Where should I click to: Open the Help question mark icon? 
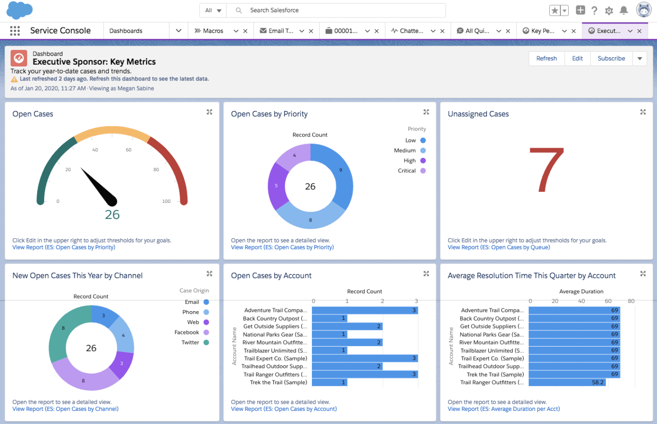(594, 10)
